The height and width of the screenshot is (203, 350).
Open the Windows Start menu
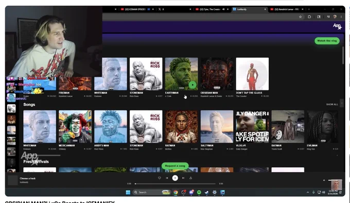point(128,192)
